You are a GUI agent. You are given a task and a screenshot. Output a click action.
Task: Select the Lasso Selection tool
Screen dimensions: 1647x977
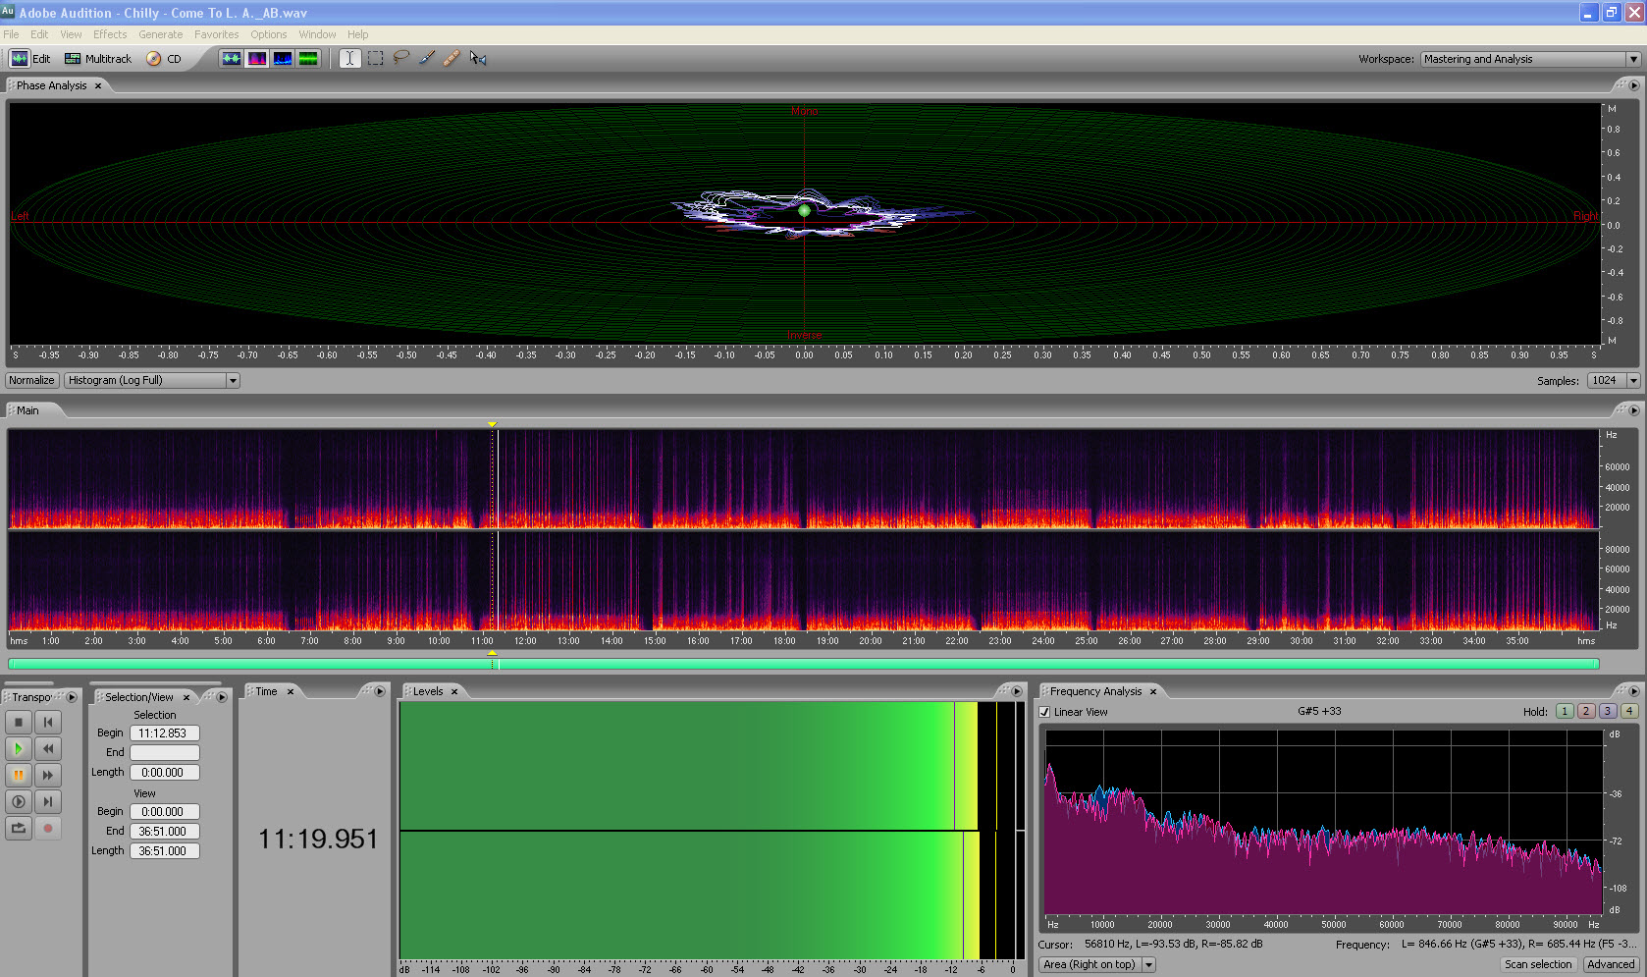[401, 58]
